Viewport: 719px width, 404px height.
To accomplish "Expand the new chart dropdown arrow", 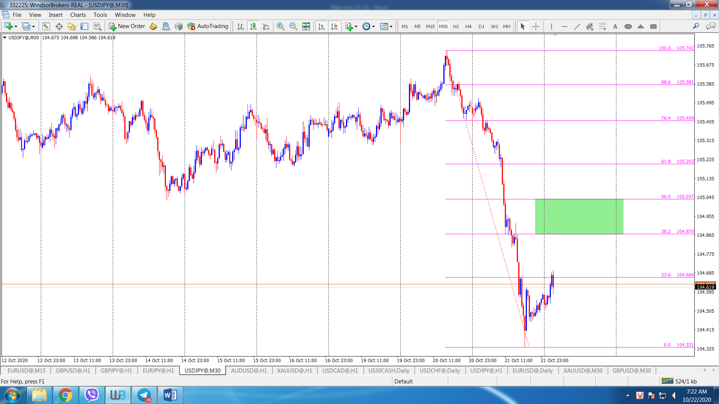I will (x=16, y=27).
